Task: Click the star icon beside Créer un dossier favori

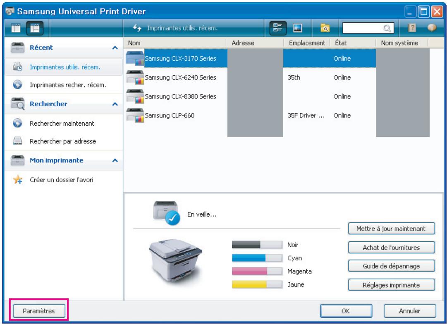Action: 18,179
